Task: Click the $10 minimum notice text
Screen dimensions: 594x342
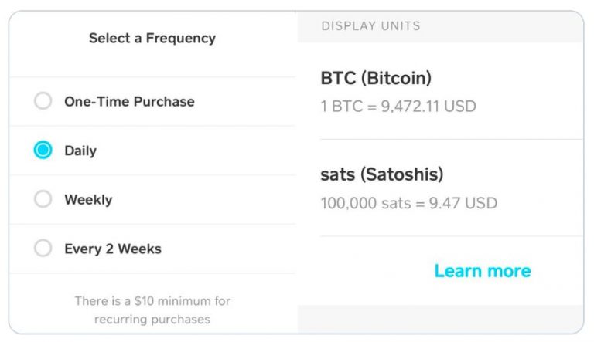Action: 152,301
